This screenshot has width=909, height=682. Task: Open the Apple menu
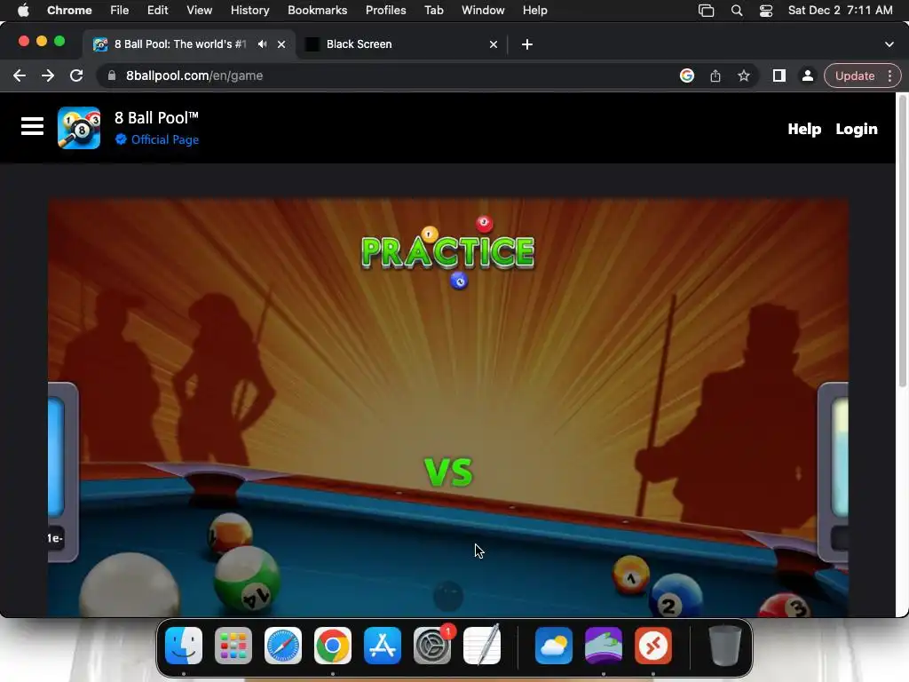pos(23,10)
